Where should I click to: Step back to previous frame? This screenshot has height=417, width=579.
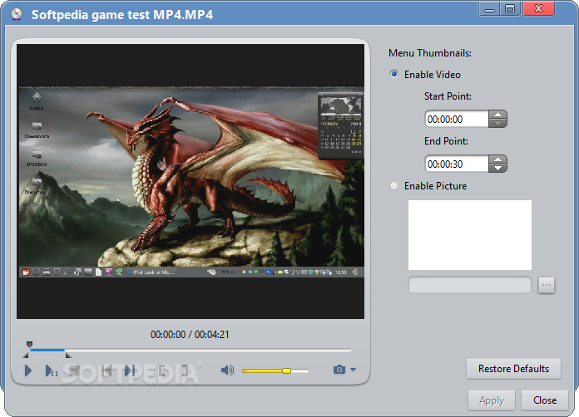106,370
